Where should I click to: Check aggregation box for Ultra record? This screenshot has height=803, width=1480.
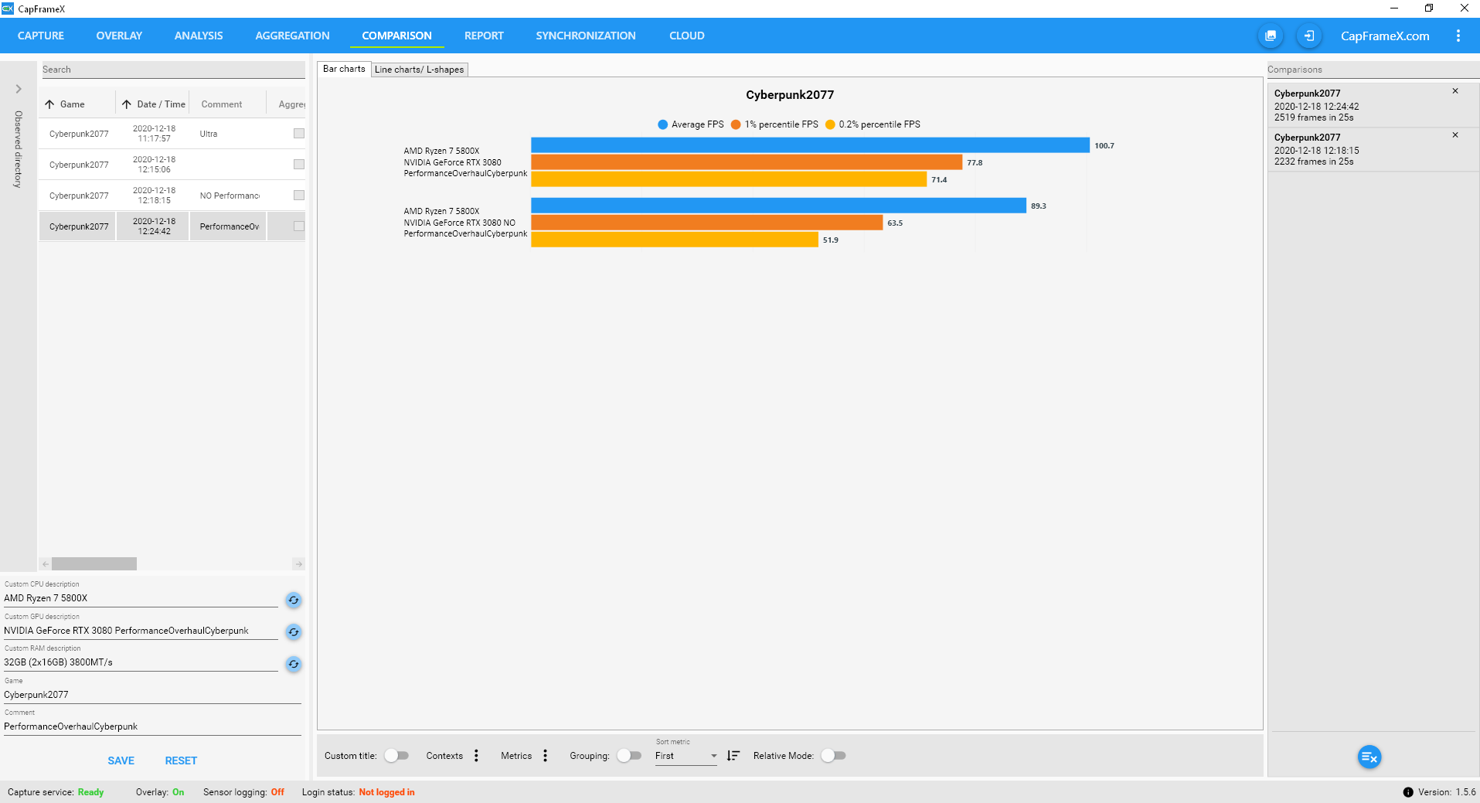[299, 134]
